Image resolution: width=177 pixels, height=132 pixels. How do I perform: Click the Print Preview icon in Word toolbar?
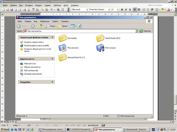click(x=28, y=10)
